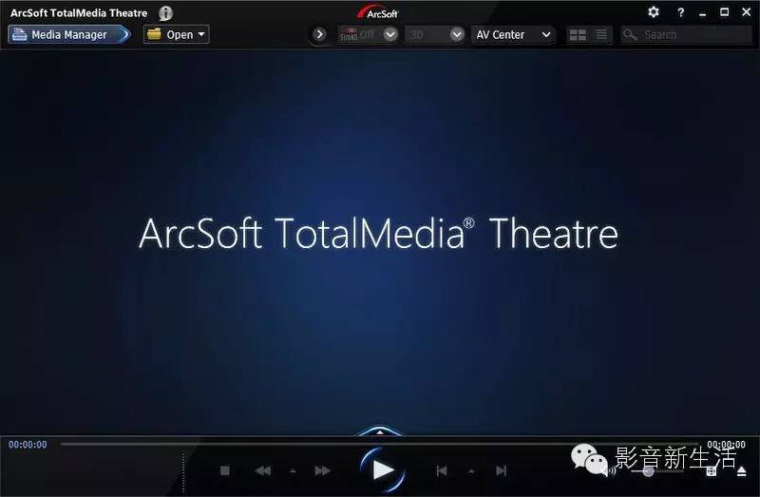
Task: Click the Open folder button
Action: coord(177,34)
